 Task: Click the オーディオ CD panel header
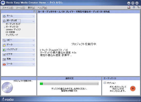coord(121,78)
